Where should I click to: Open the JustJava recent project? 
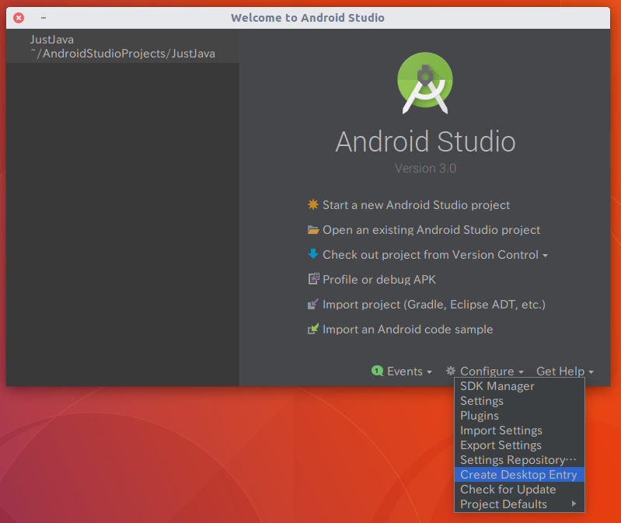click(122, 46)
